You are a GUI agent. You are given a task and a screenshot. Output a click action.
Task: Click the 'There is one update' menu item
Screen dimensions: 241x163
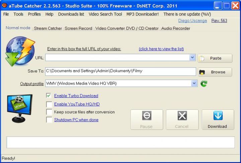187,14
